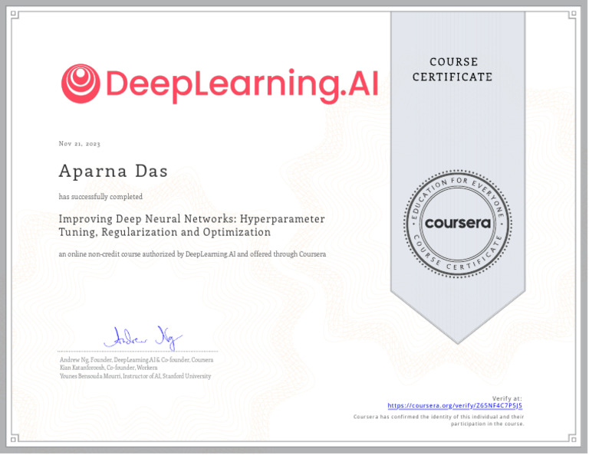
Task: Click the Coursera identity confirmation note
Action: coord(439,421)
